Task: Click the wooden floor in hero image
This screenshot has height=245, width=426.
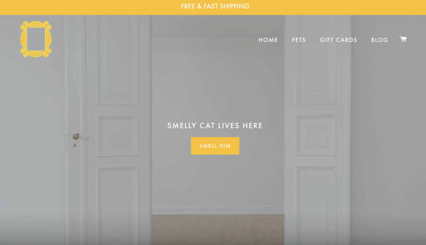Action: click(x=218, y=230)
